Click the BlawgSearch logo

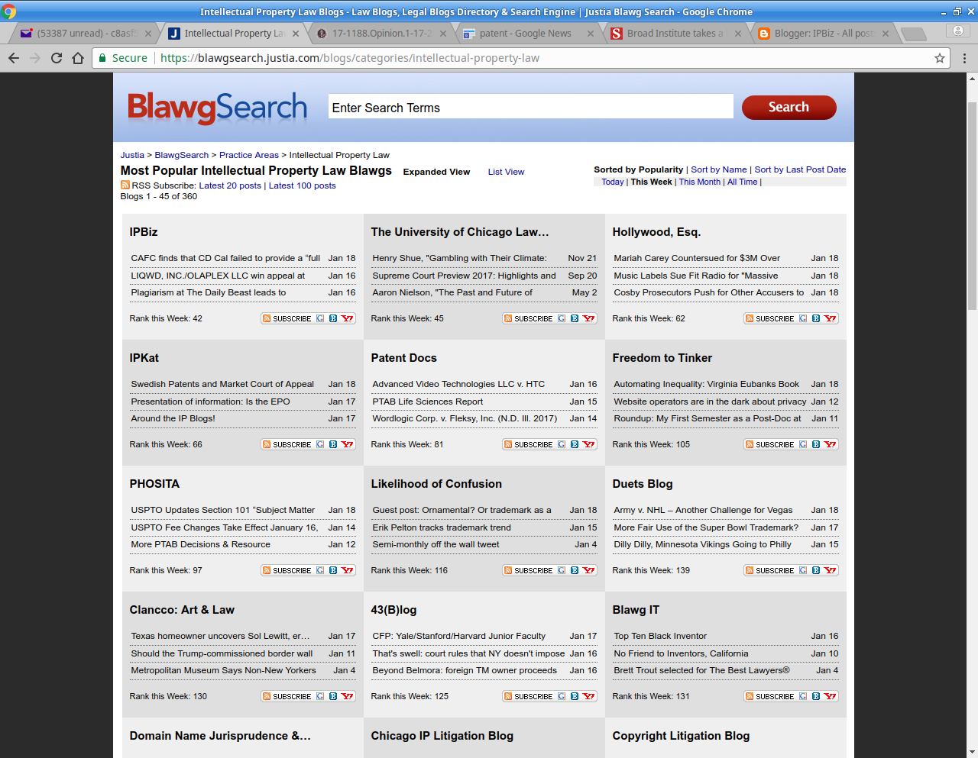pyautogui.click(x=217, y=108)
